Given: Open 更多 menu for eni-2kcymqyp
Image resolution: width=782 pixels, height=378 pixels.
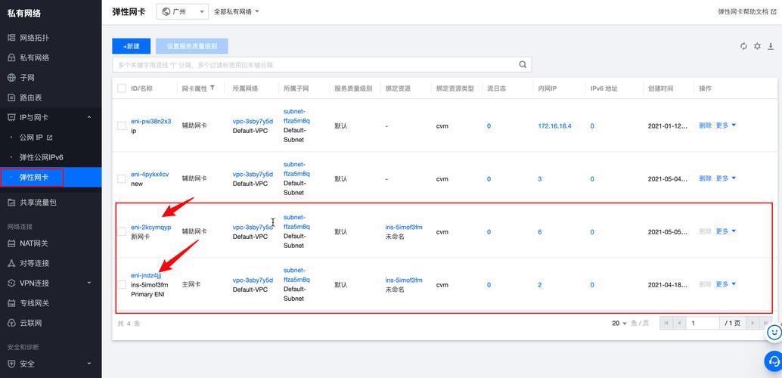Looking at the screenshot, I should [725, 231].
